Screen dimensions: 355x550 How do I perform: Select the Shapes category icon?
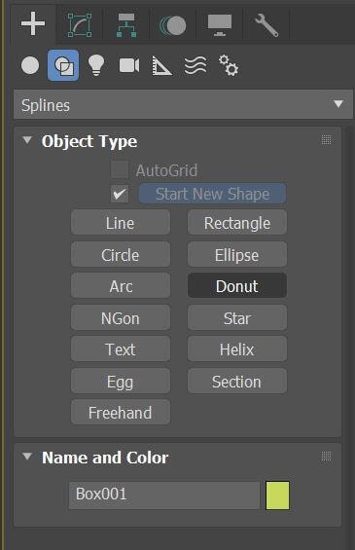(63, 65)
